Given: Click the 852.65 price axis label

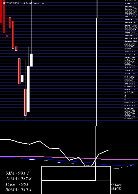Looking at the screenshot, I should [130, 102].
